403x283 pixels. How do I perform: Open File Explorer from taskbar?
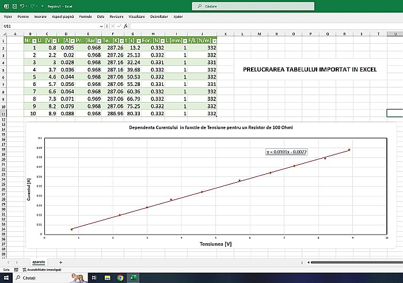coord(107,278)
